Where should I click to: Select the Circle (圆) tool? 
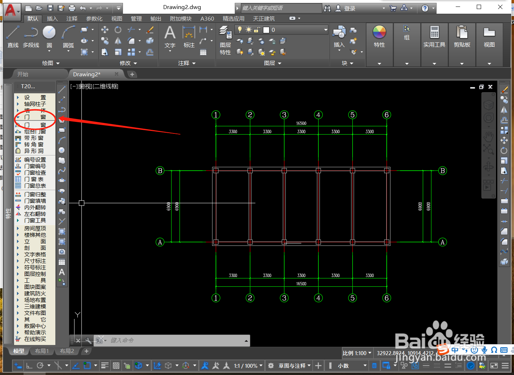tap(49, 36)
